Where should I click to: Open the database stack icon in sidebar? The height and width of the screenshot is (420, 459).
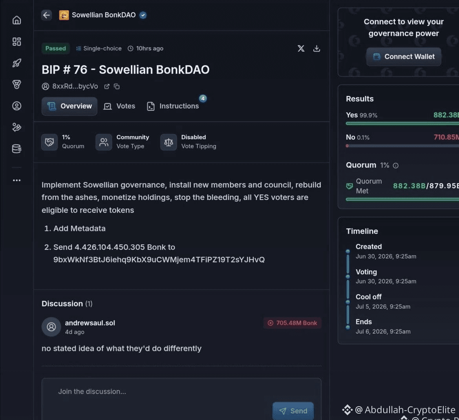point(16,149)
